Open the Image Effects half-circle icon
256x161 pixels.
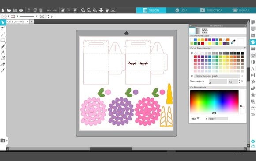tap(253, 62)
